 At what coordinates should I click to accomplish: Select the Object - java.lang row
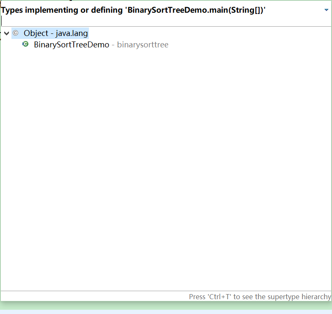(50, 33)
